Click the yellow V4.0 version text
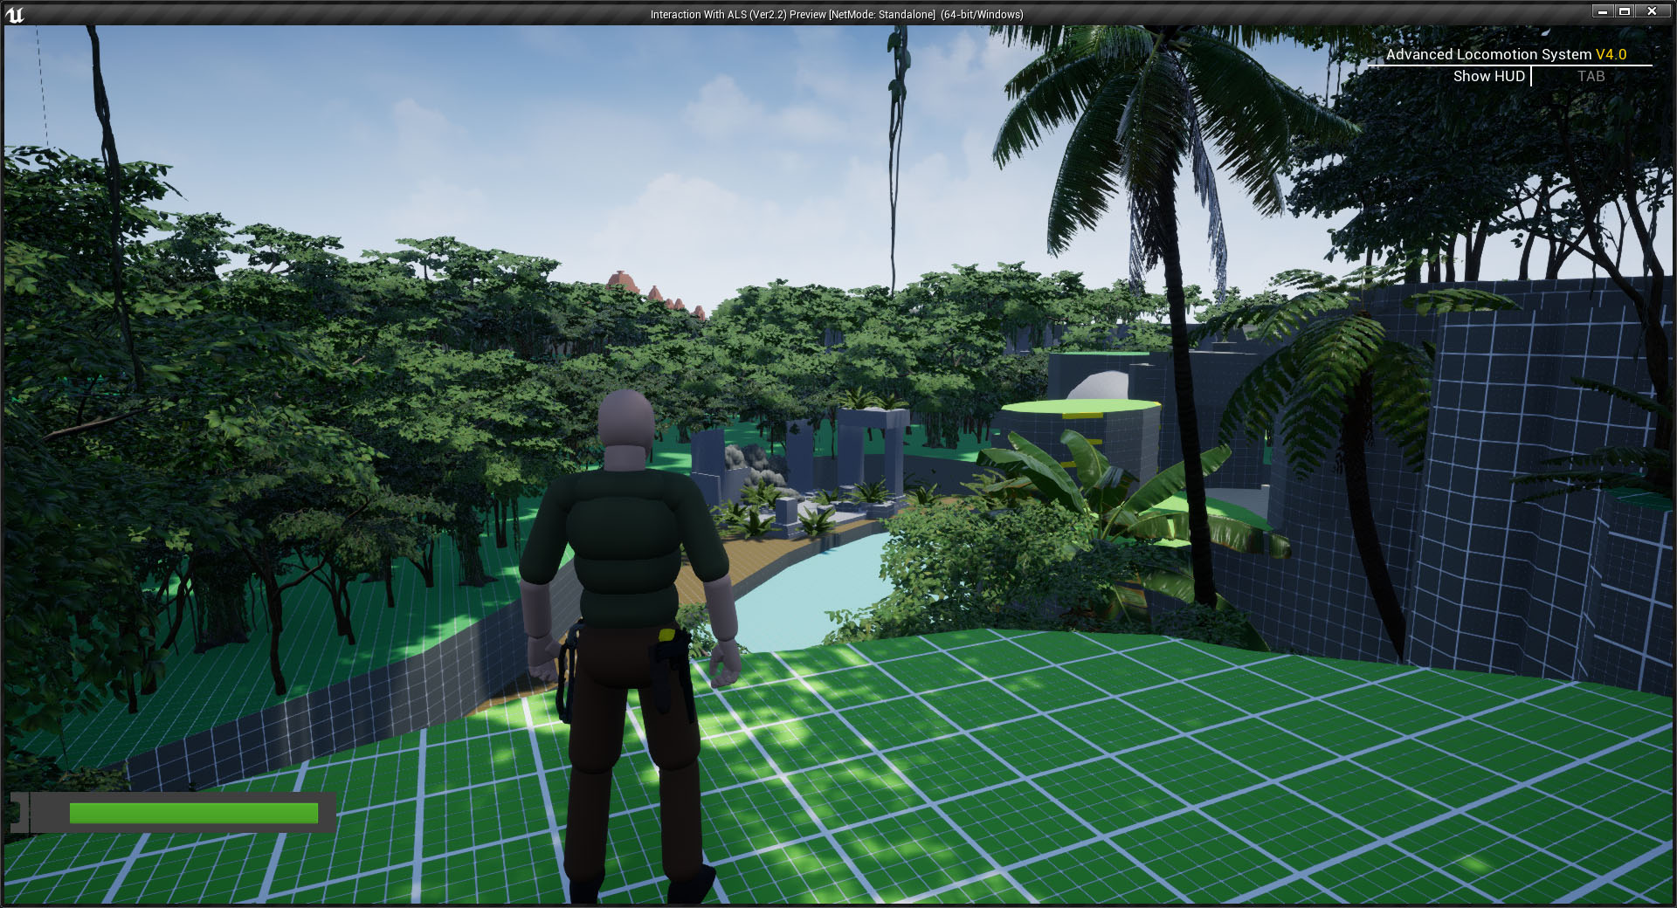Viewport: 1677px width, 908px height. pyautogui.click(x=1611, y=54)
